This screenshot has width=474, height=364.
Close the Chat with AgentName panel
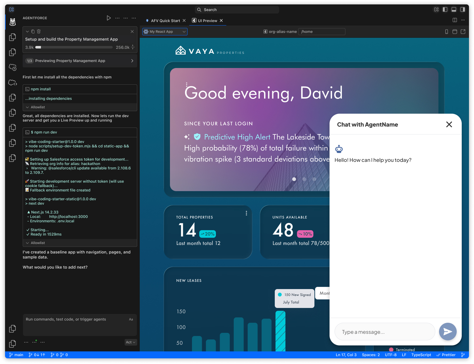449,124
